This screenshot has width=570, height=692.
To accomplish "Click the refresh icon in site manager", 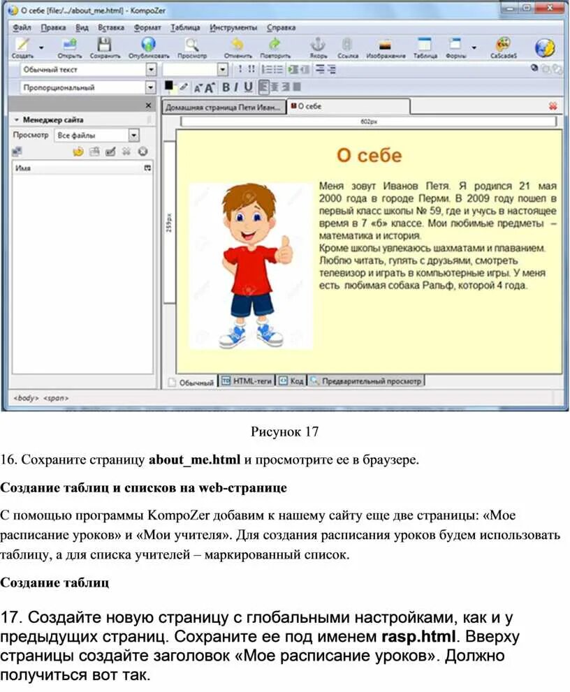I will click(x=78, y=152).
